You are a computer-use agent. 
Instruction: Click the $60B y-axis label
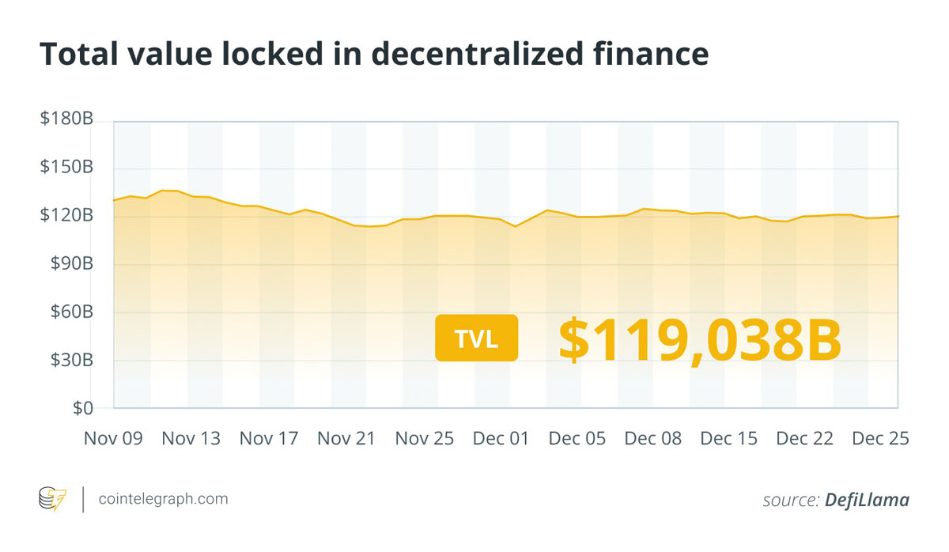71,312
